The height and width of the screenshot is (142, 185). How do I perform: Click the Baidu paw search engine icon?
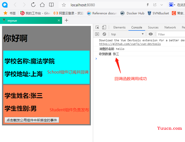coord(171,5)
